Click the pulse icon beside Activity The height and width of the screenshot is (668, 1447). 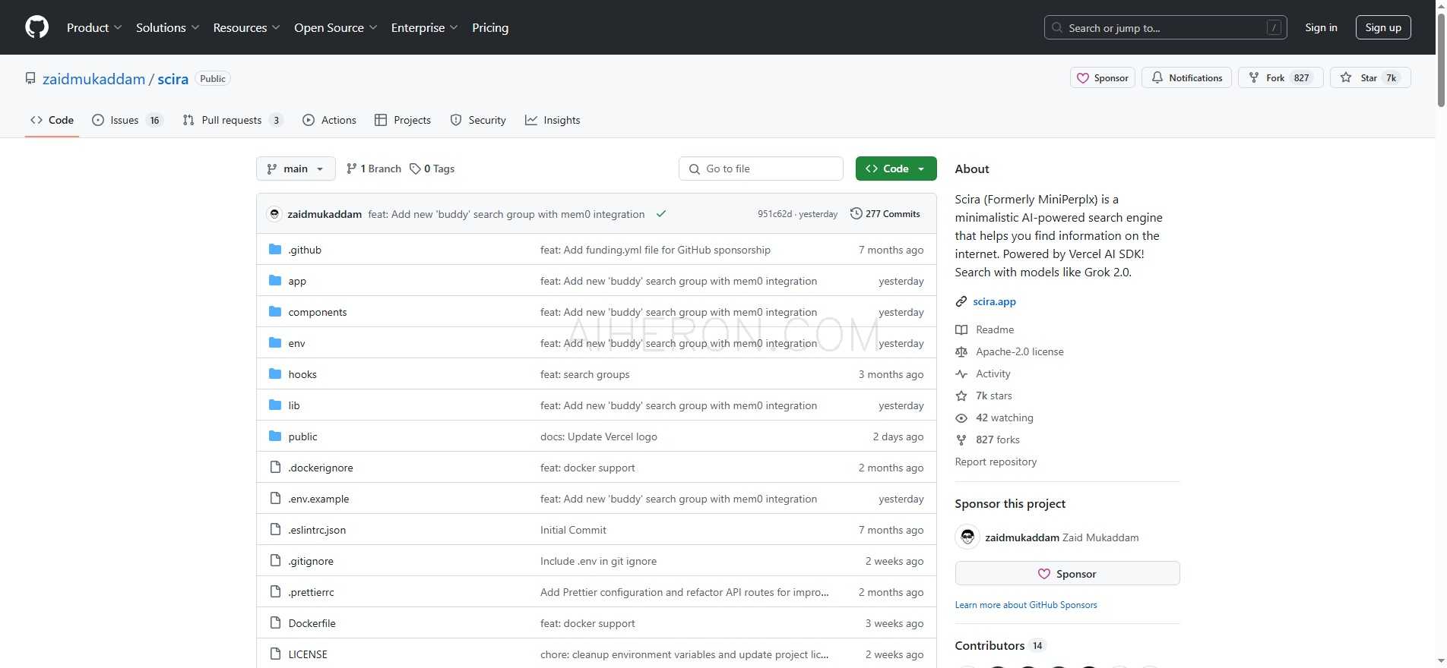point(961,373)
